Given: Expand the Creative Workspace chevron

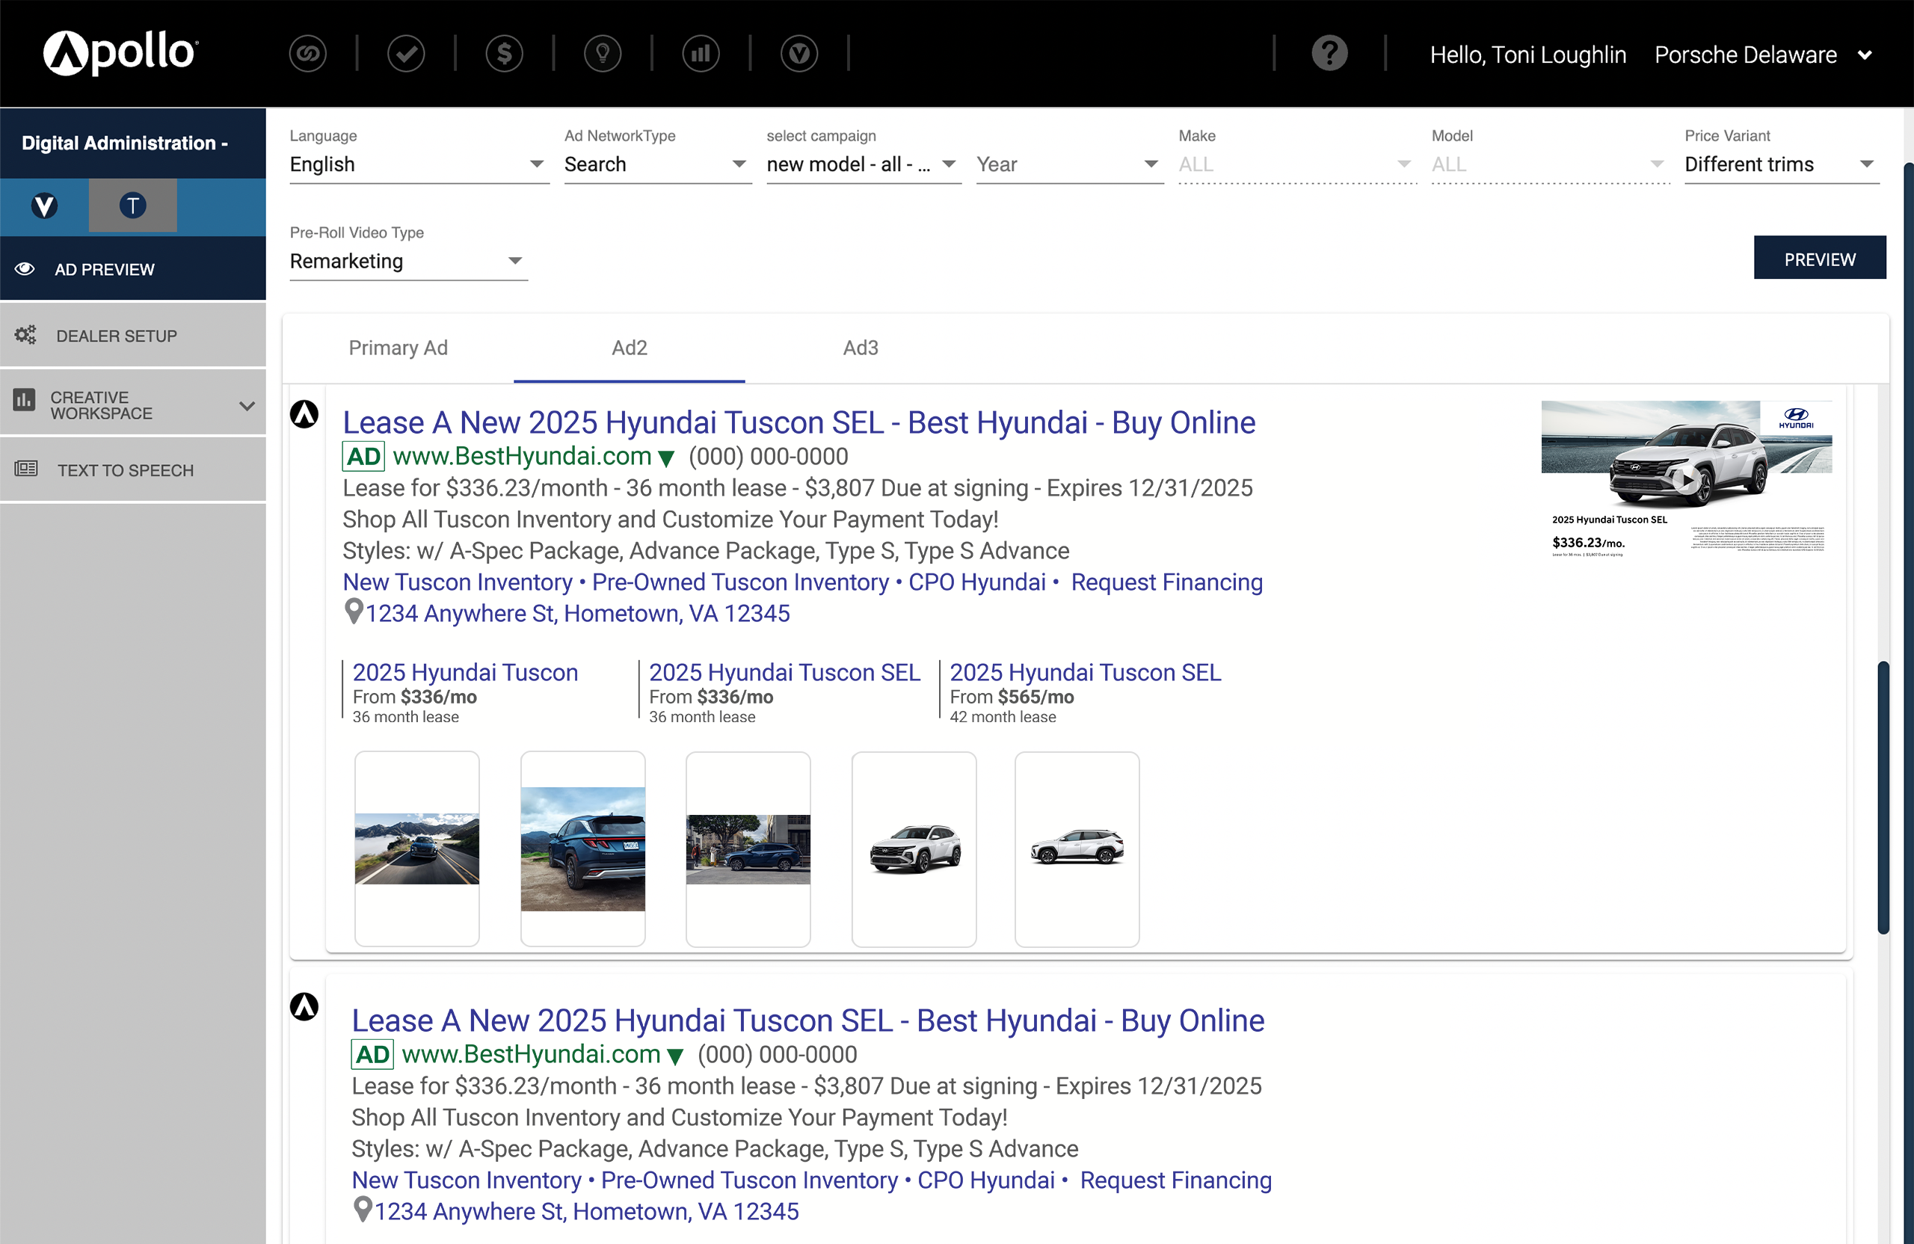Looking at the screenshot, I should (x=247, y=405).
